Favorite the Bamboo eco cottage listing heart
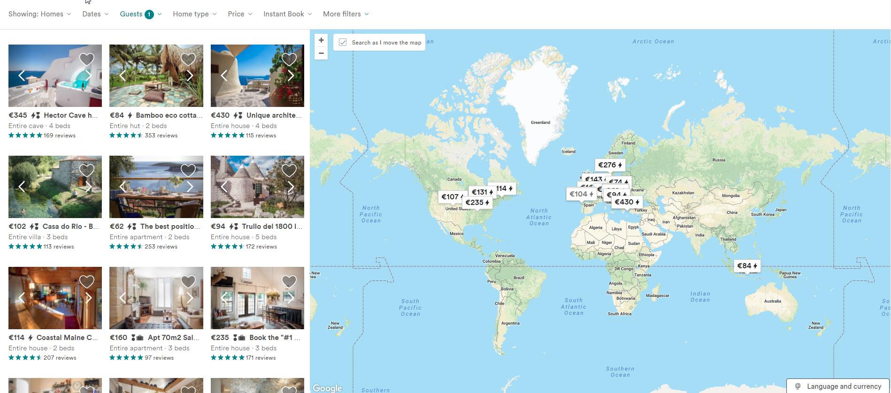The width and height of the screenshot is (891, 393). tap(188, 59)
